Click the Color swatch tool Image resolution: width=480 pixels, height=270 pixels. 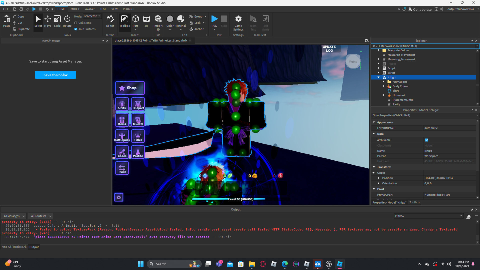pos(170,19)
